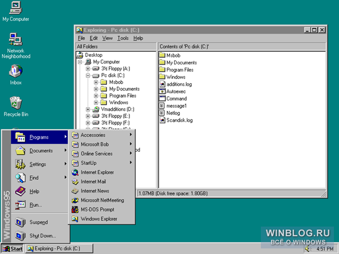This screenshot has width=339, height=254.
Task: Open the View menu in Explorer
Action: [108, 38]
